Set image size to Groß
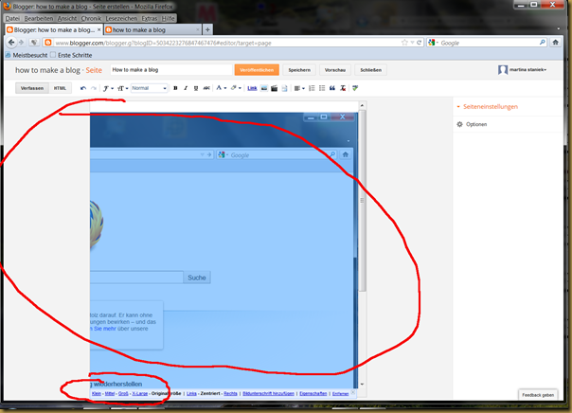 click(123, 394)
